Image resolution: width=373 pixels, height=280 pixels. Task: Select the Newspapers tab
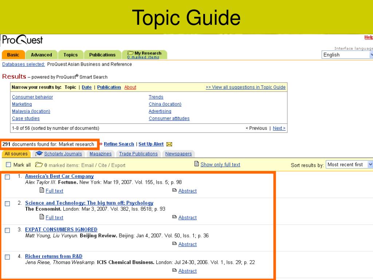(x=178, y=154)
